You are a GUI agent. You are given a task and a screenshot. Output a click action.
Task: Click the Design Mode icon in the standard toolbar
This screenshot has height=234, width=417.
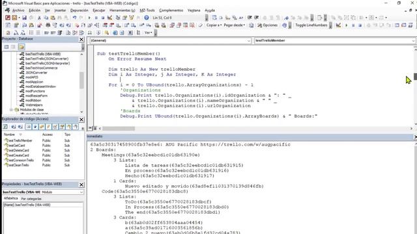109,18
